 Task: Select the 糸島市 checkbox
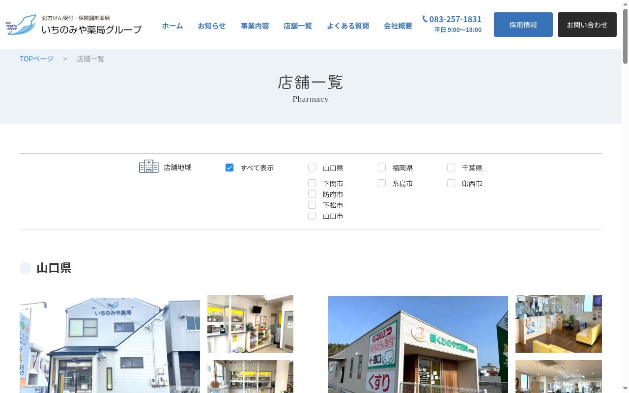[x=382, y=183]
